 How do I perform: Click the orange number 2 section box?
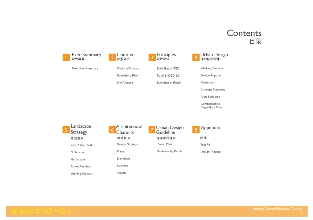[112, 57]
